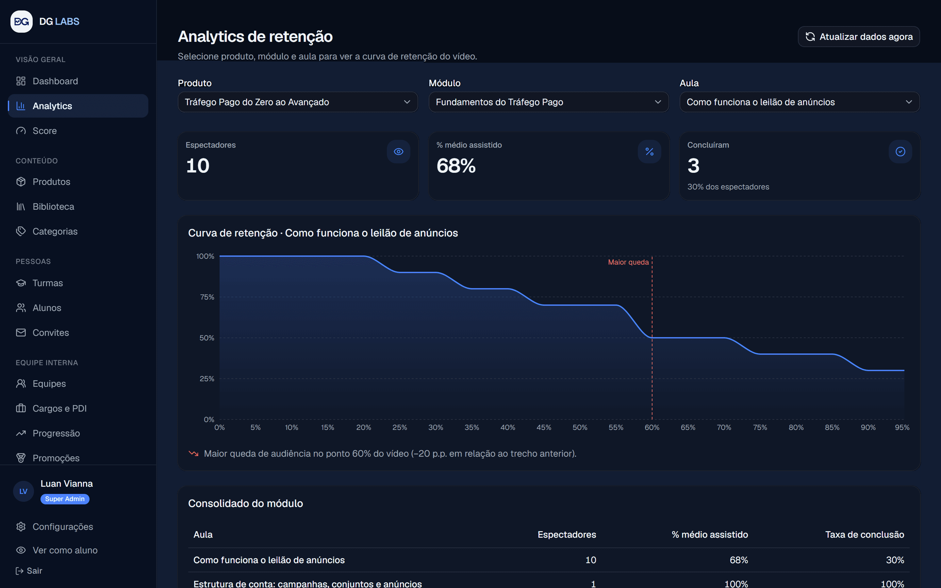941x588 pixels.
Task: Click the Consolidado do módulo heading
Action: coord(245,503)
